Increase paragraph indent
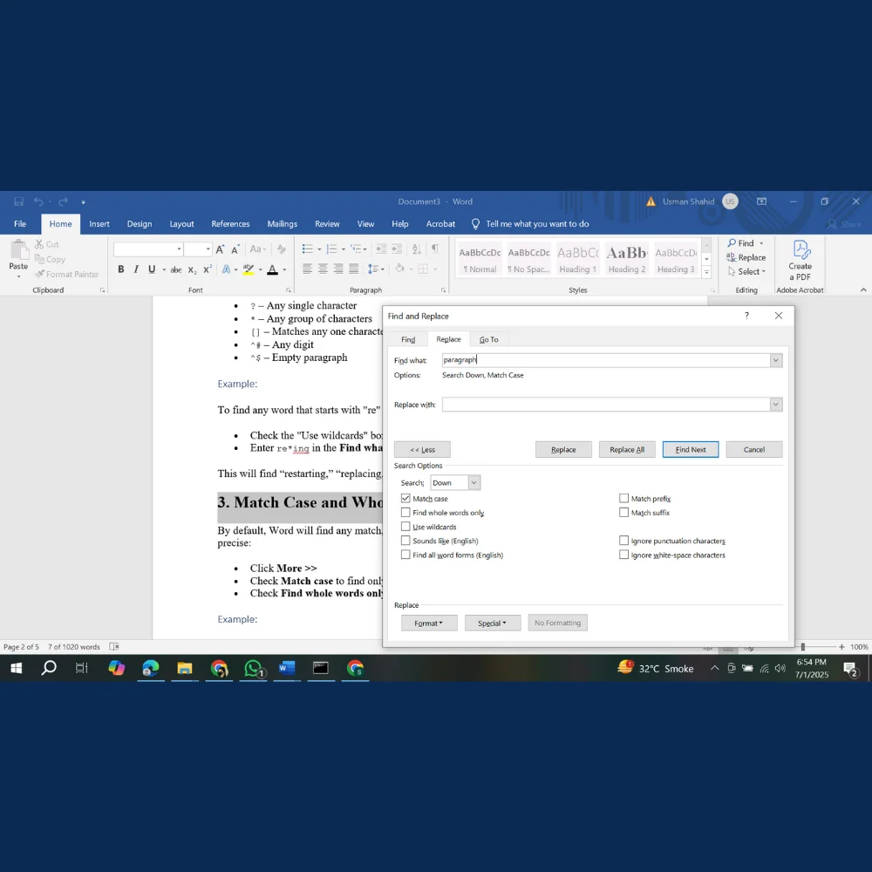The width and height of the screenshot is (872, 872). pos(397,249)
